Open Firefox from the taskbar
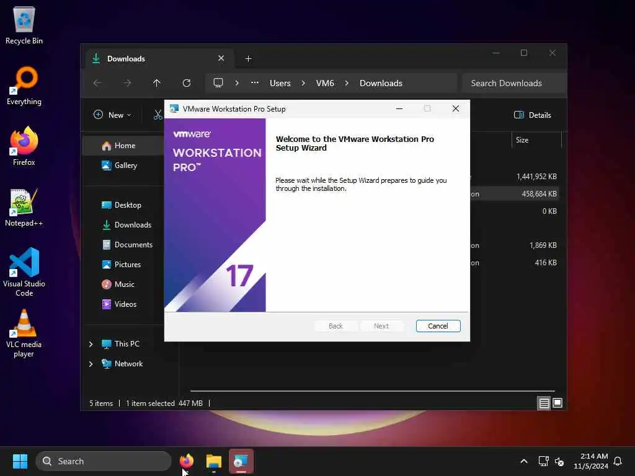 (187, 461)
